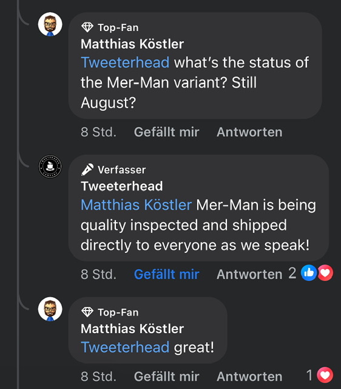Viewport: 341px width, 389px height.
Task: Unlike Tweeterhead's reply via blue Gefällt mir
Action: (x=166, y=274)
